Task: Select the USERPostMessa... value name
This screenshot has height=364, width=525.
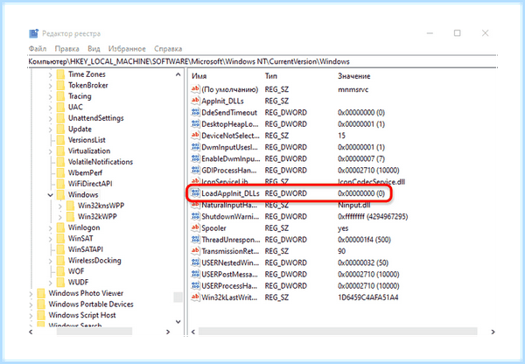Action: (229, 275)
